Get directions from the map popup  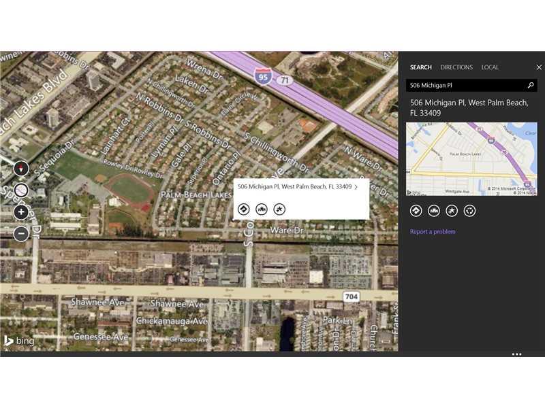243,209
